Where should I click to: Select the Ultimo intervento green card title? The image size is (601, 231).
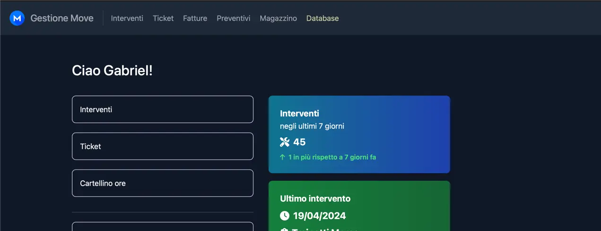[x=315, y=199]
